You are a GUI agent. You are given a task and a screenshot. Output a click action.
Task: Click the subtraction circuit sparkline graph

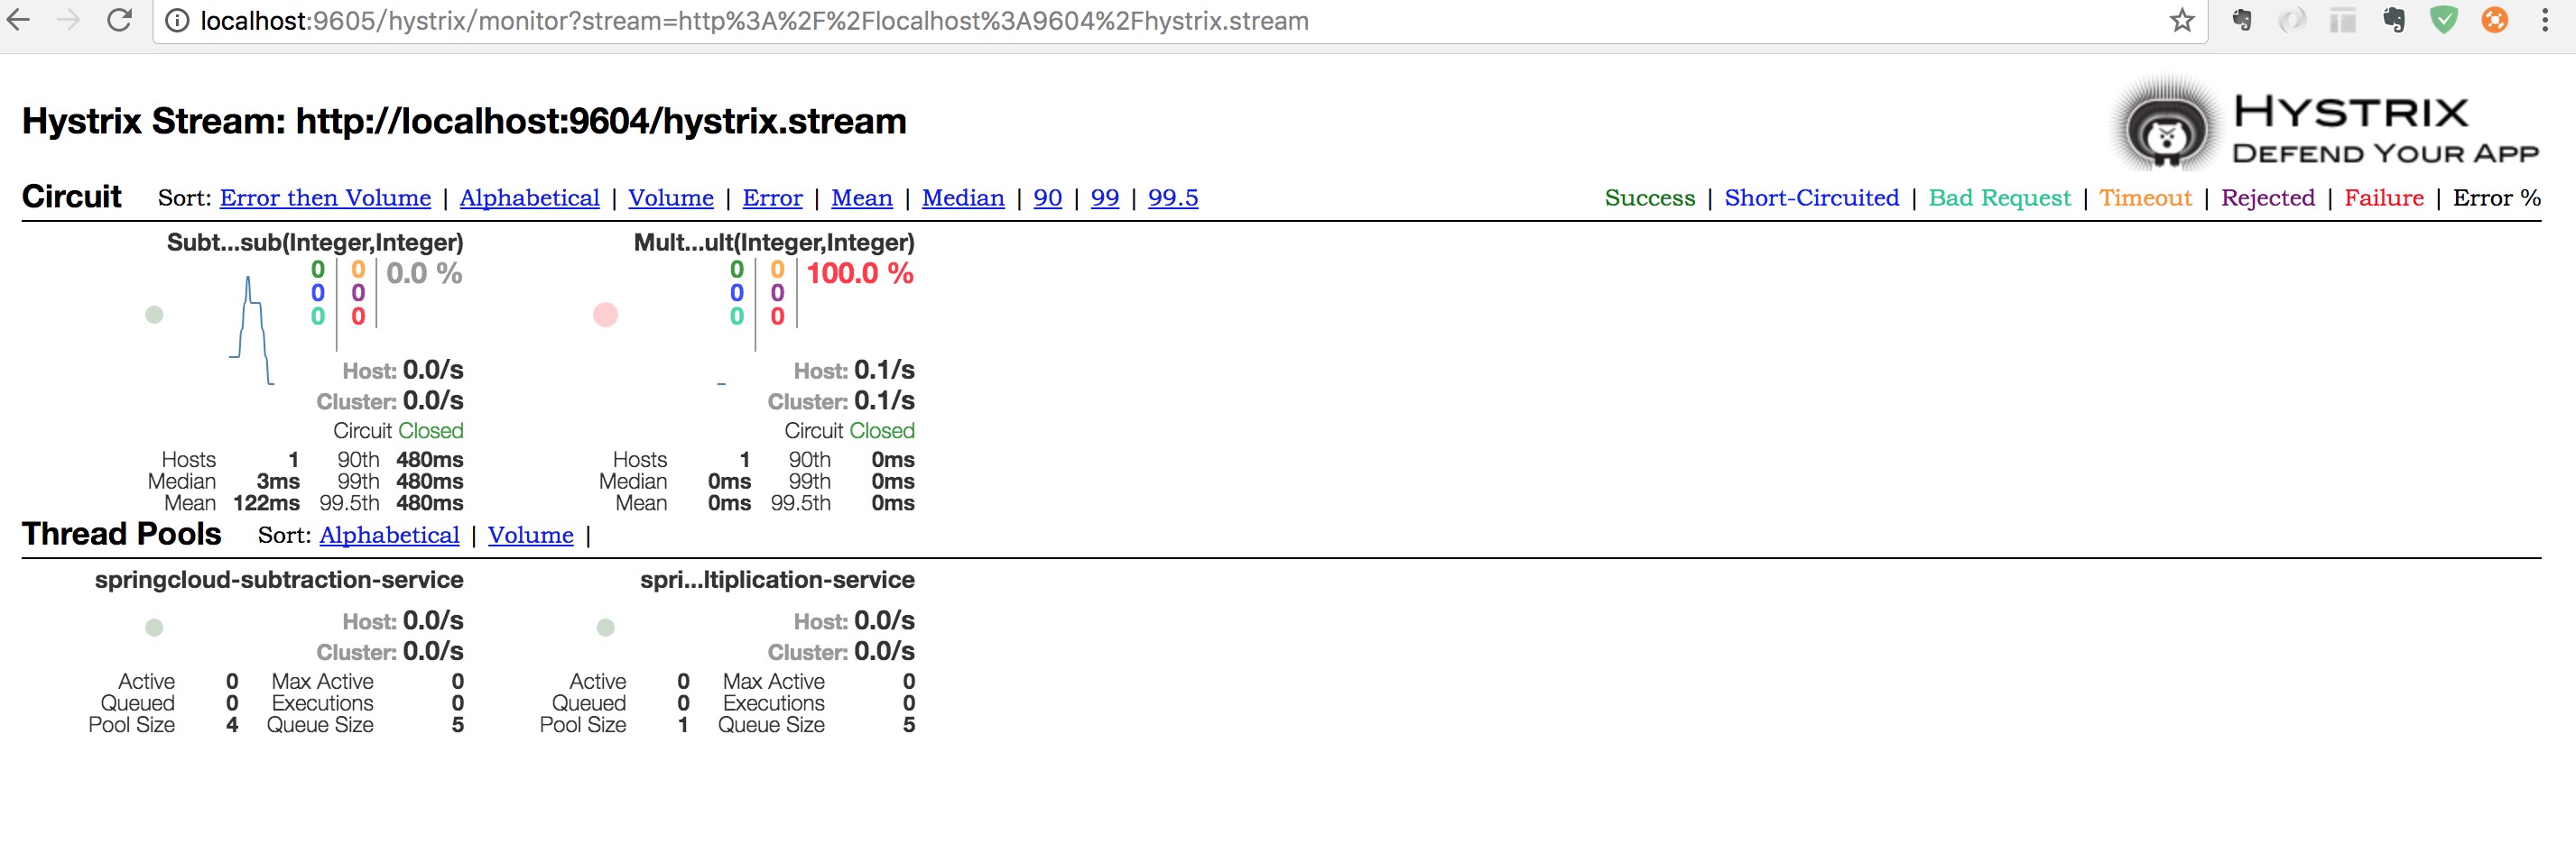click(252, 331)
